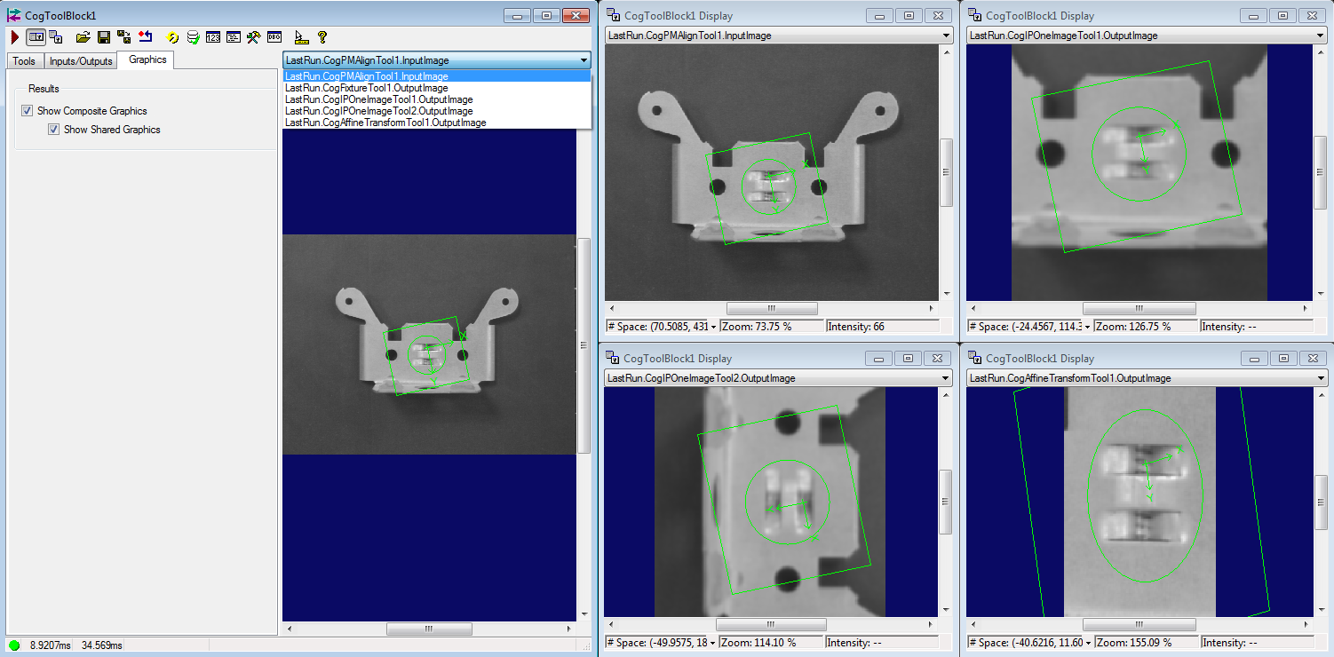
Task: Switch to the Tools tab
Action: pyautogui.click(x=24, y=60)
